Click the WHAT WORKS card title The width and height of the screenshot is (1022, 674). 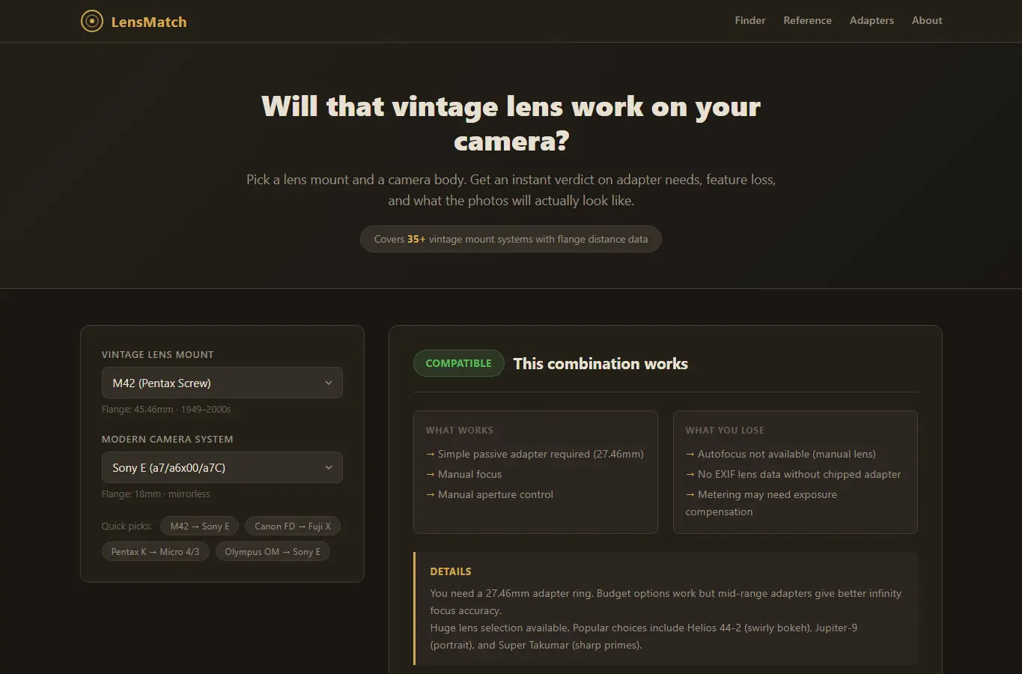click(x=460, y=431)
